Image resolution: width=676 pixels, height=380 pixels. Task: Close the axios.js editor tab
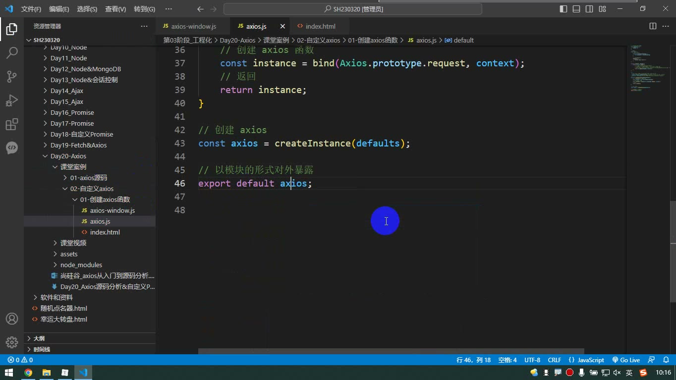pos(282,26)
